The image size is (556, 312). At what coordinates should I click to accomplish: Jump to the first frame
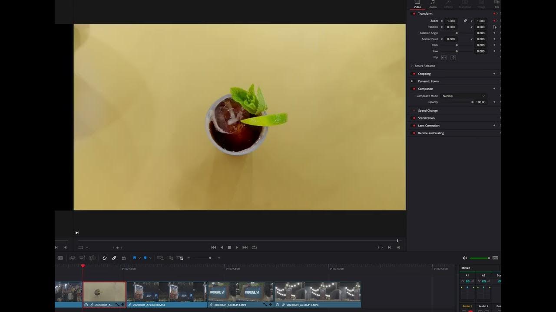[213, 247]
